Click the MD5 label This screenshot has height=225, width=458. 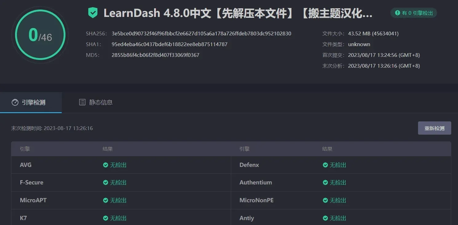[93, 55]
